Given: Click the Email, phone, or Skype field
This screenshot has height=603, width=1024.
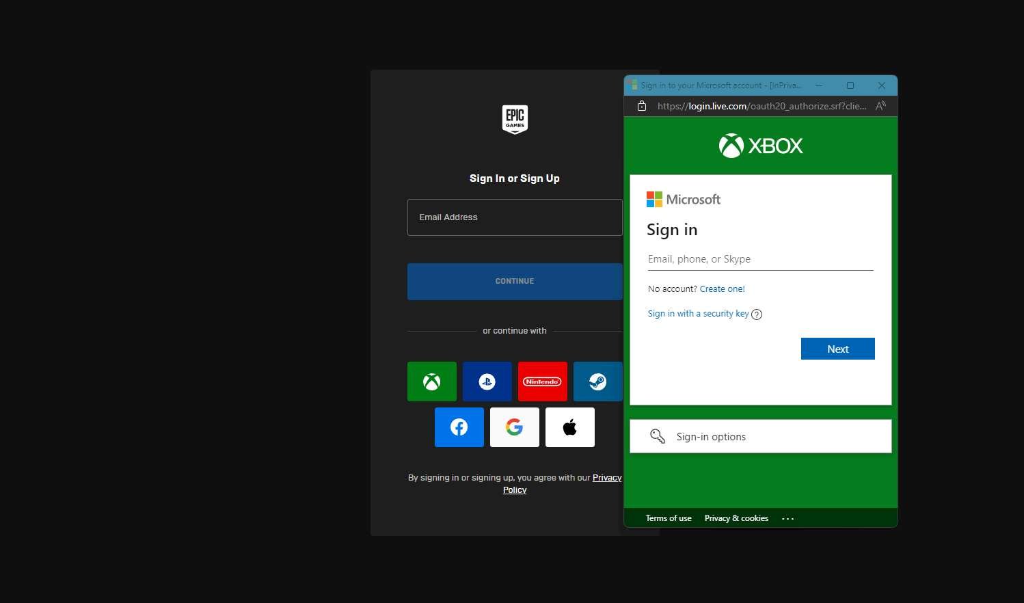Looking at the screenshot, I should pyautogui.click(x=761, y=259).
